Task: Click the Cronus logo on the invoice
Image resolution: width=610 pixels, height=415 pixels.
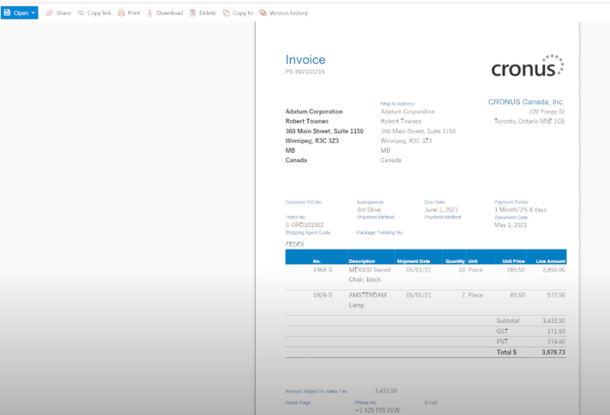Action: 527,67
